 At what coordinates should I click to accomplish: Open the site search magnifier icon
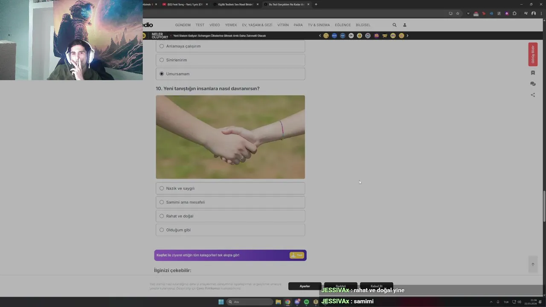[395, 25]
